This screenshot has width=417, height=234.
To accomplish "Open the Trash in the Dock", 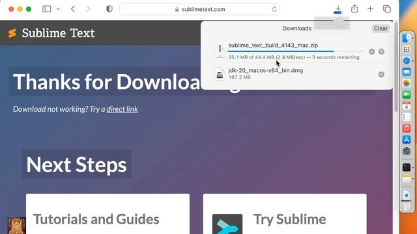I will (x=407, y=206).
